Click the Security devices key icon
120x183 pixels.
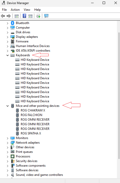pos(13,161)
